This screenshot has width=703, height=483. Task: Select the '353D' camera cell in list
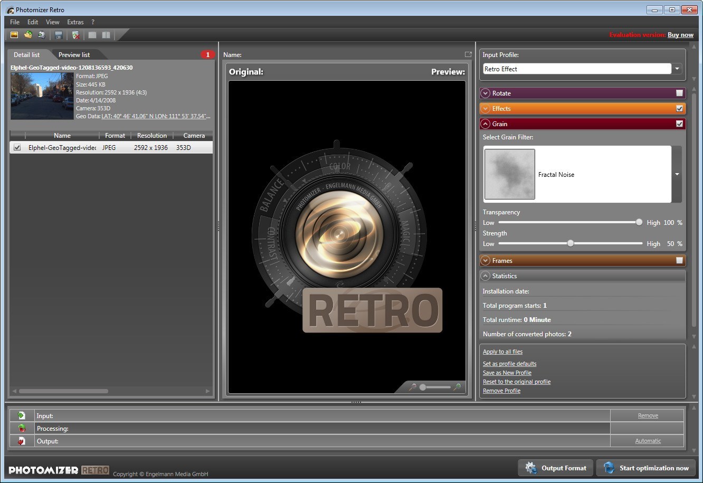coord(184,148)
